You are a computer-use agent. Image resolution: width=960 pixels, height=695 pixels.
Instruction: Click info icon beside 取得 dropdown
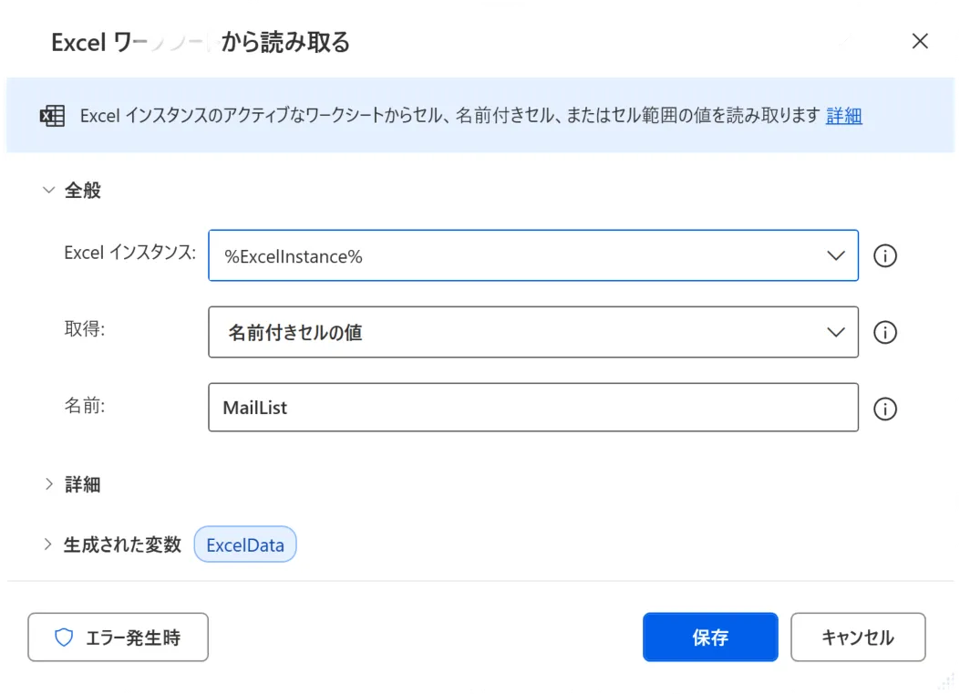pyautogui.click(x=884, y=333)
